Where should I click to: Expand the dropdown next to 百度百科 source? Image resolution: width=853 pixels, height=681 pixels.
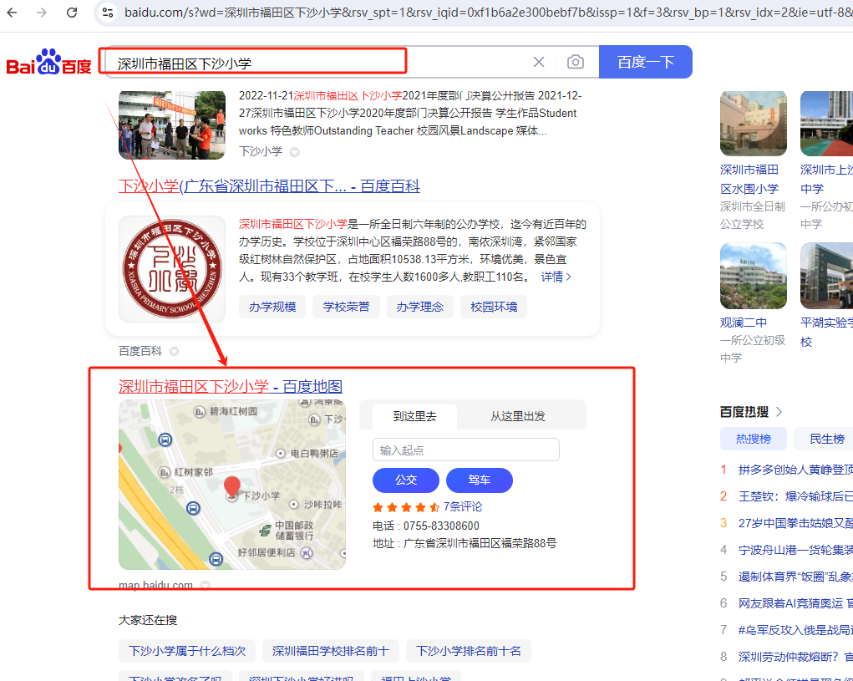(174, 352)
